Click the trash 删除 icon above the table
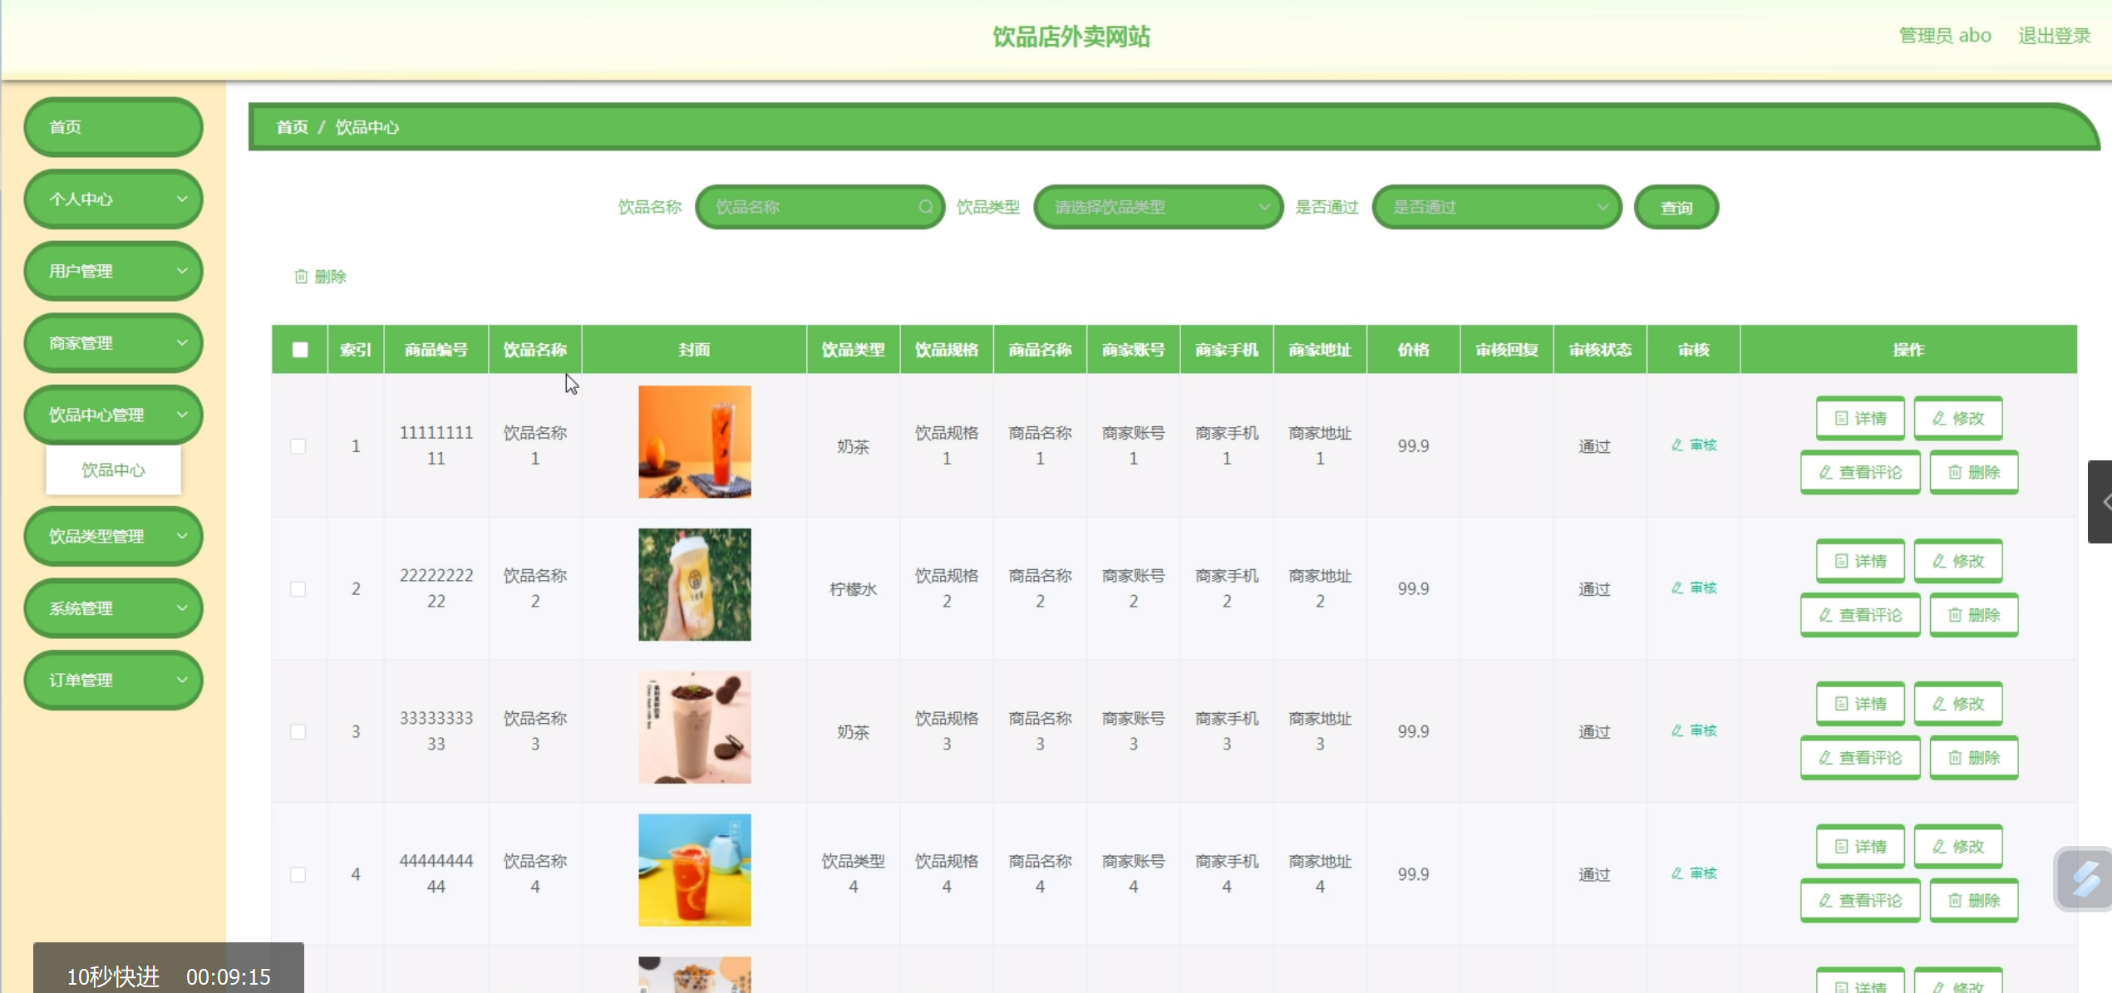The height and width of the screenshot is (993, 2112). pos(302,277)
